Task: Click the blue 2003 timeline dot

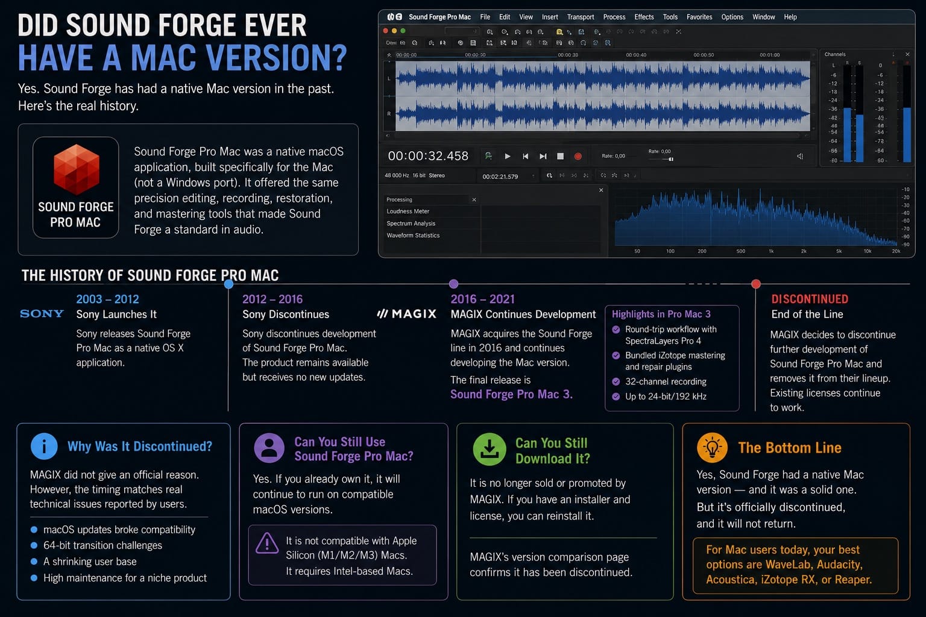Action: tap(228, 284)
